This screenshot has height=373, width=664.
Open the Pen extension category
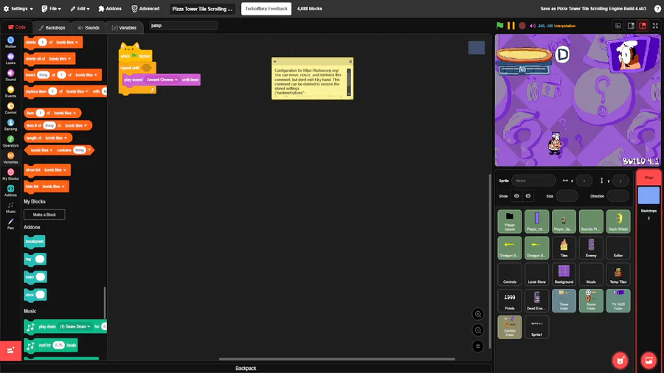pyautogui.click(x=10, y=223)
